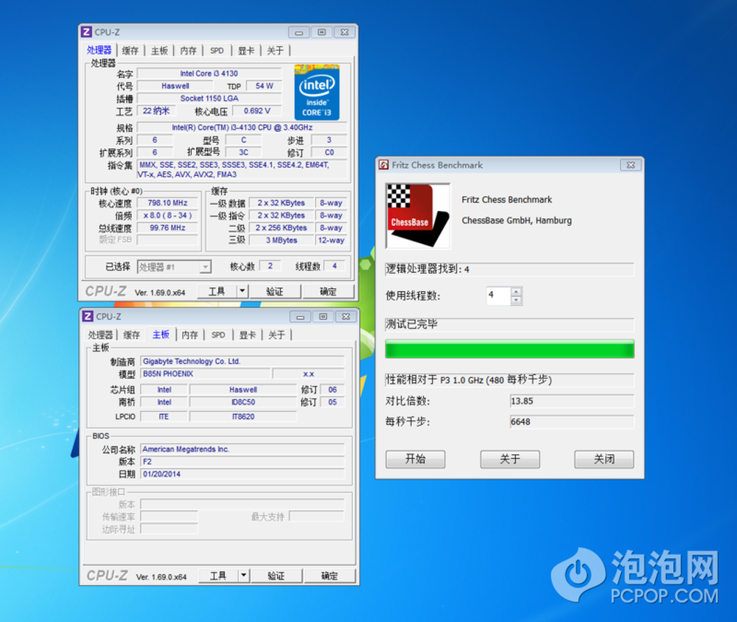Click the Intel Core i3 inside logo
The width and height of the screenshot is (737, 622).
[x=317, y=92]
